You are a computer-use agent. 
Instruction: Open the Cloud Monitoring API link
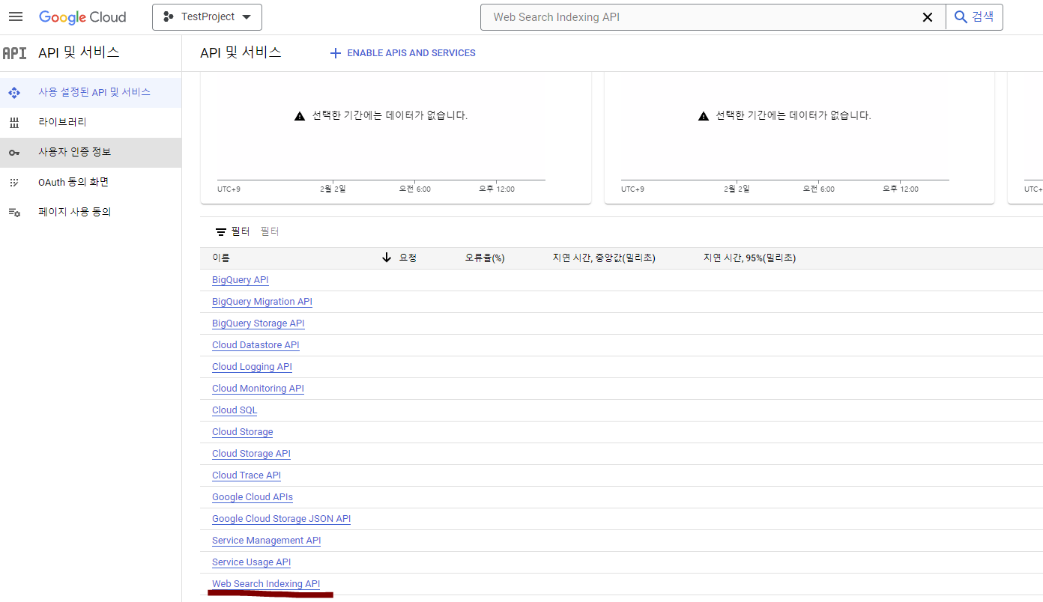tap(258, 389)
